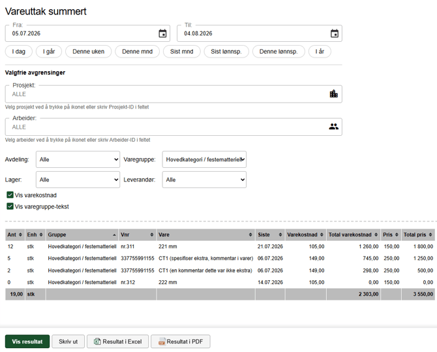437x352 pixels.
Task: Click the 745,00 total cost cell
Action: click(370, 258)
